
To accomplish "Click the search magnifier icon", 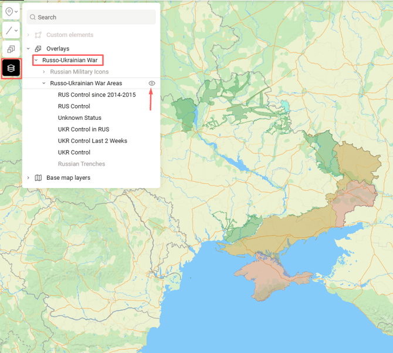I will click(x=33, y=18).
